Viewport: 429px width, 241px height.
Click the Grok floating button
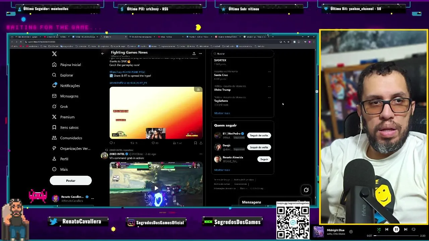click(306, 190)
